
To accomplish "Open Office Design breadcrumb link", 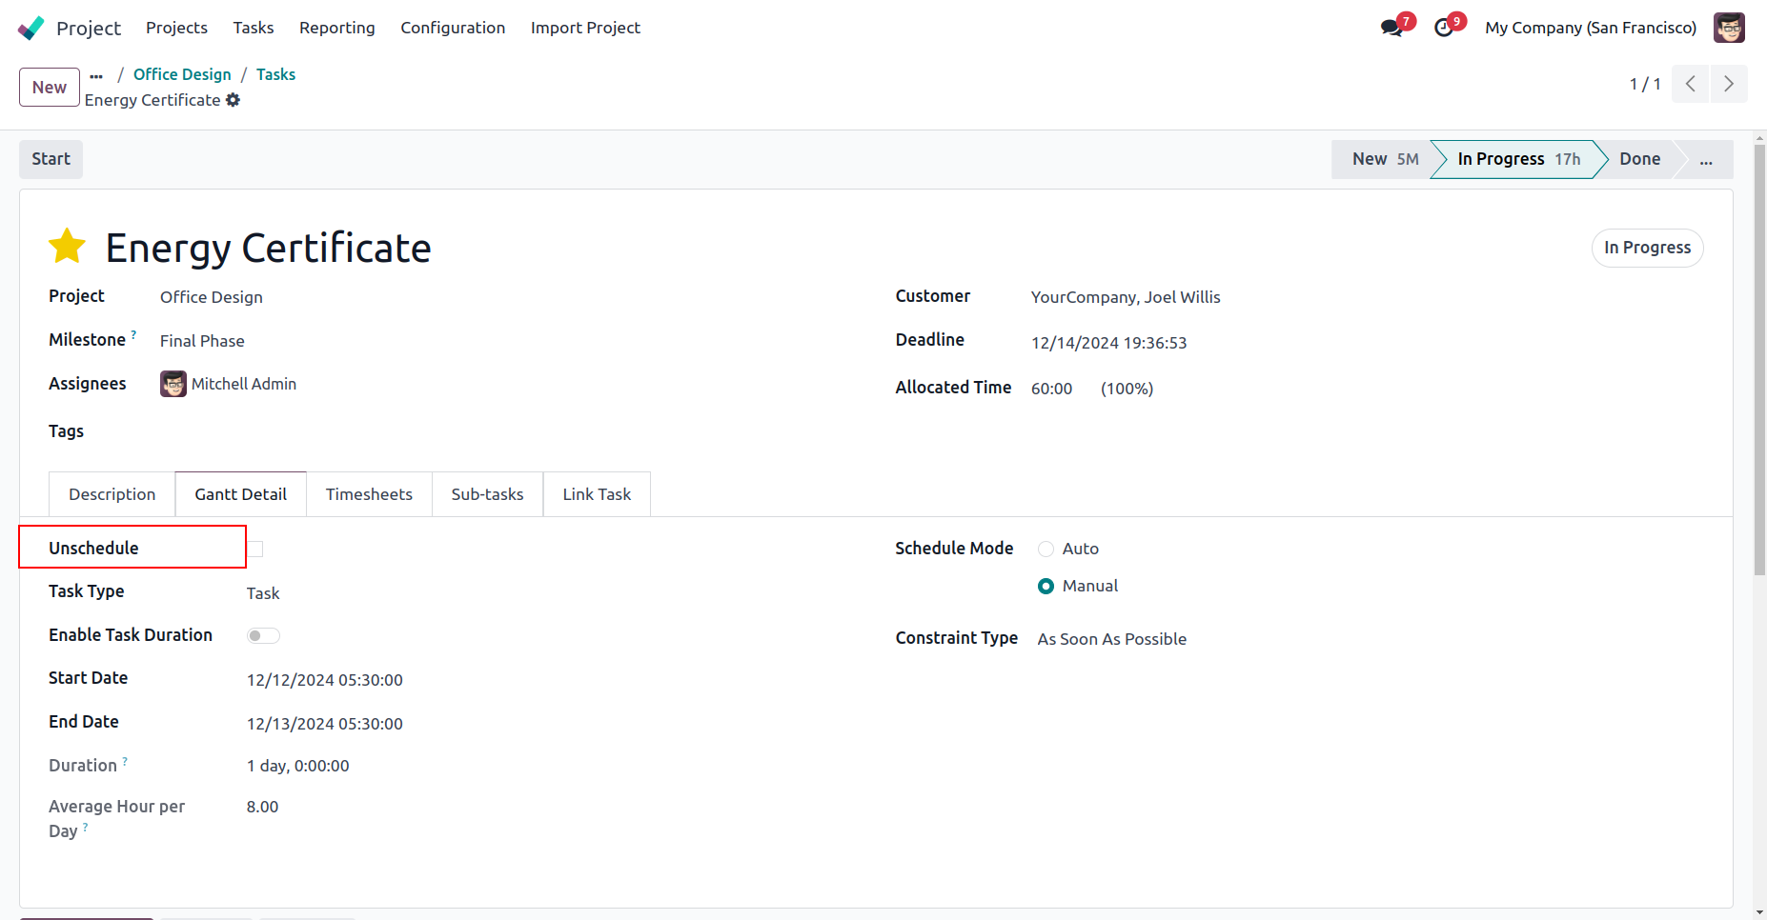I will (182, 74).
